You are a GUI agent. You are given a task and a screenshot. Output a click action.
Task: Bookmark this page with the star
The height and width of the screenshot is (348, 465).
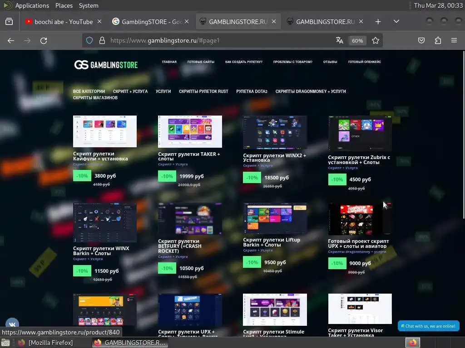tap(376, 40)
